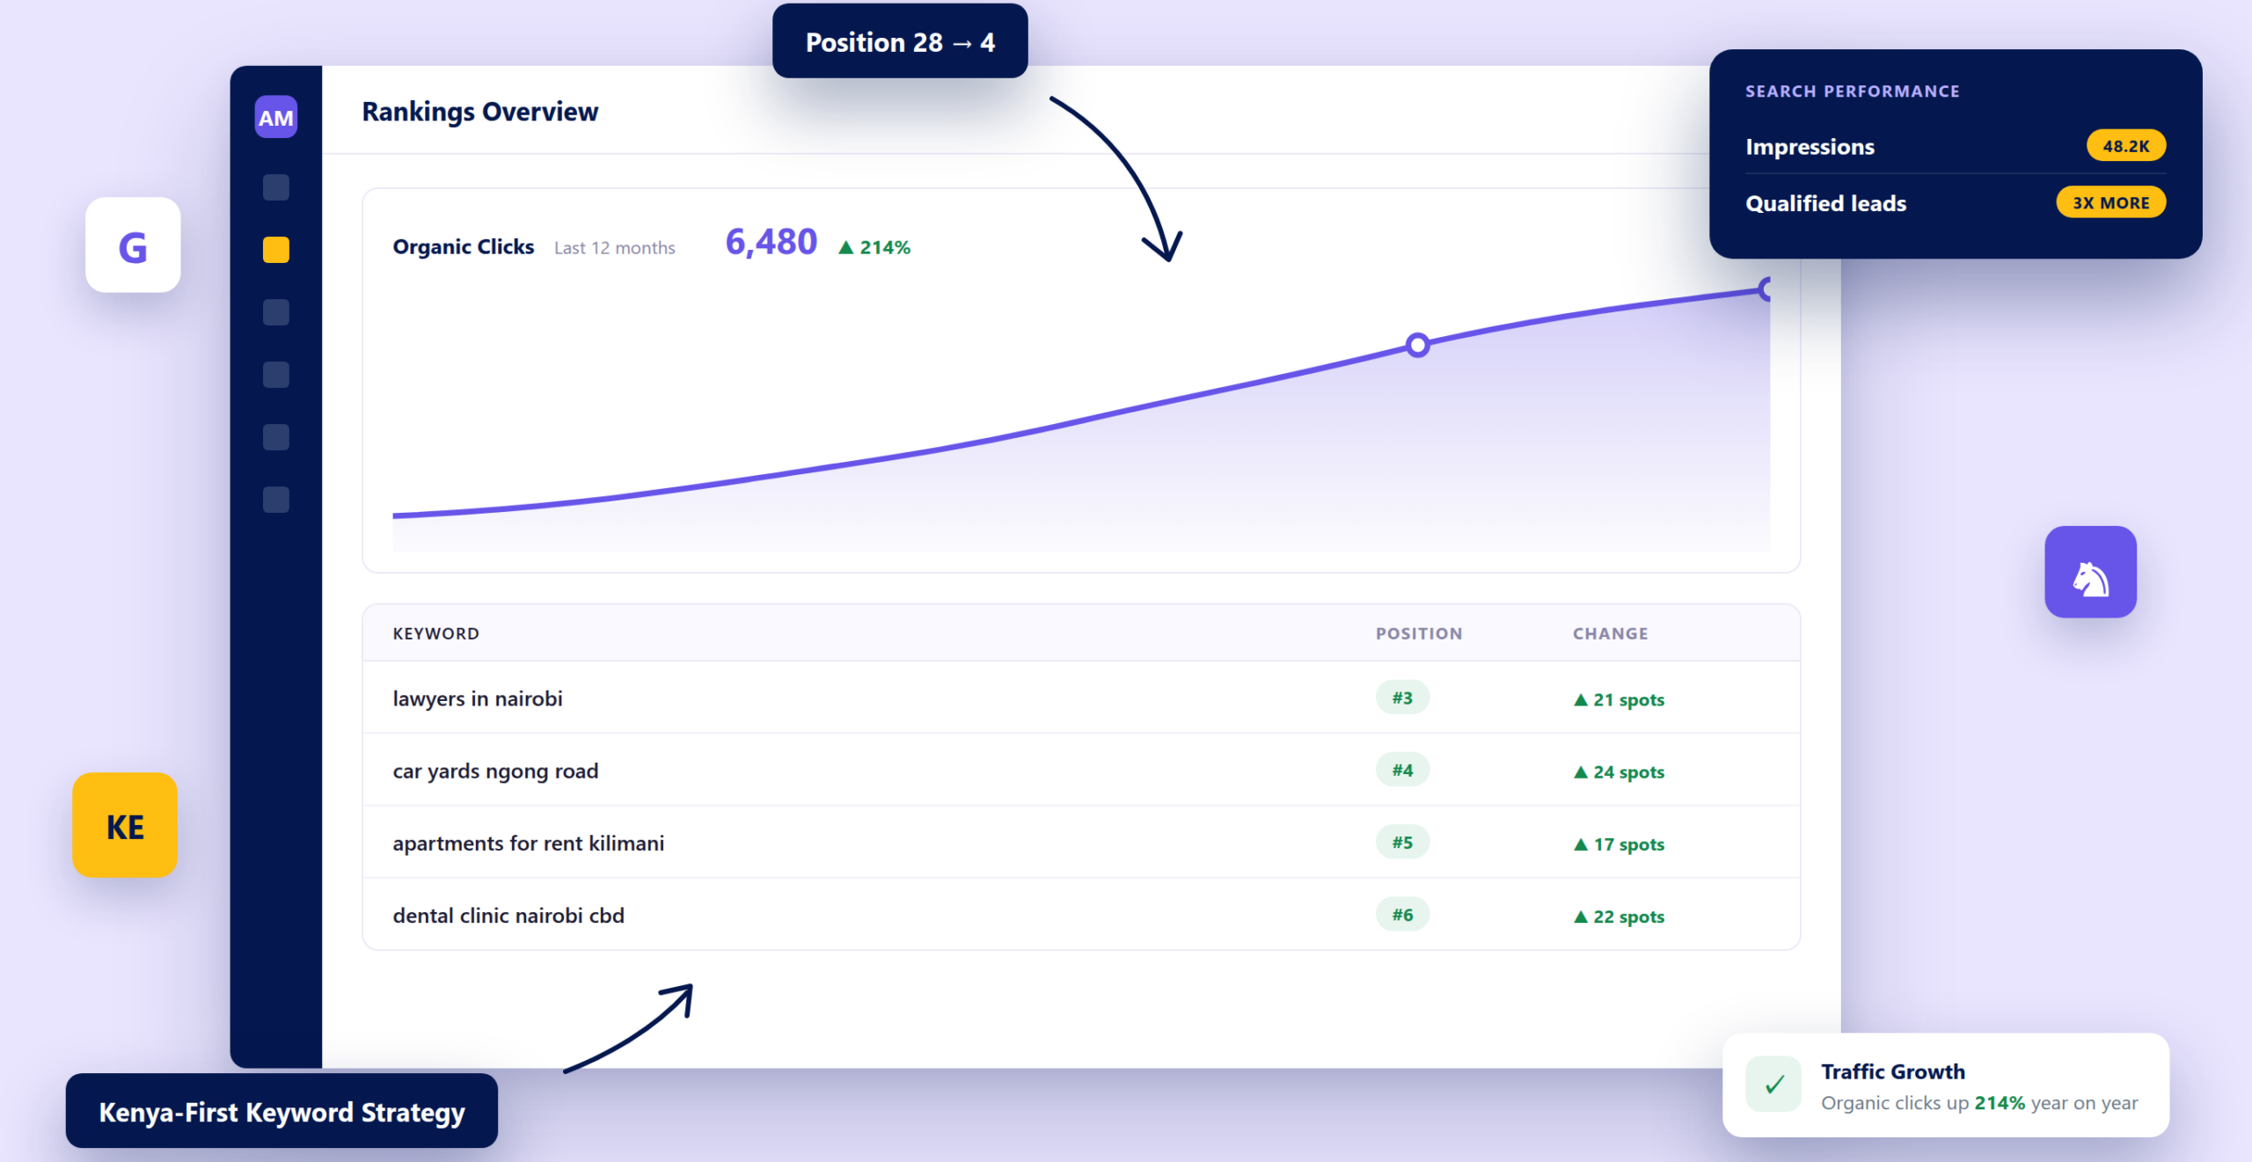Click the 17 spots change value
Viewport: 2252px width, 1162px height.
pos(1619,844)
